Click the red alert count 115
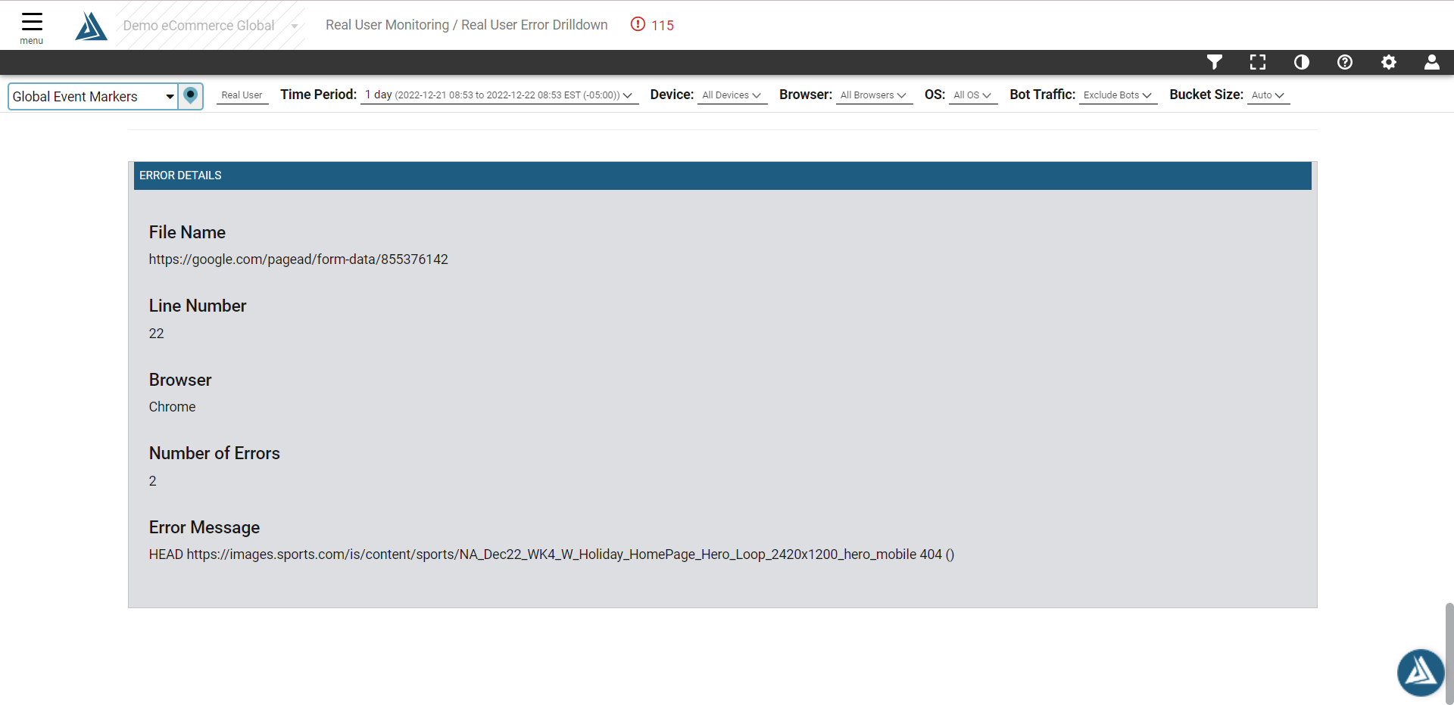The height and width of the screenshot is (705, 1454). click(x=652, y=25)
